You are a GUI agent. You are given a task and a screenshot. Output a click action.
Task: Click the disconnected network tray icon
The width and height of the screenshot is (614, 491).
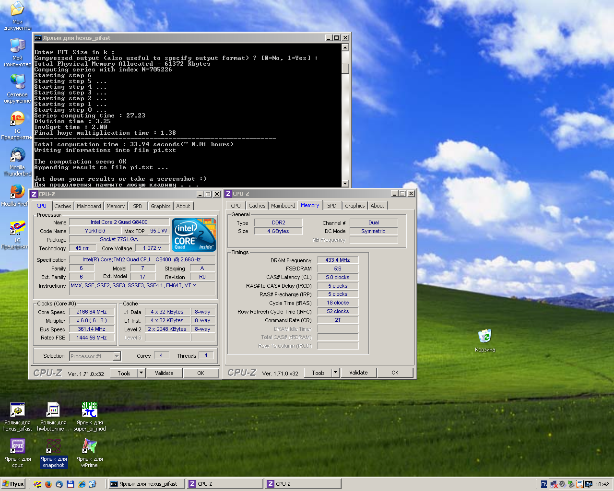[554, 484]
